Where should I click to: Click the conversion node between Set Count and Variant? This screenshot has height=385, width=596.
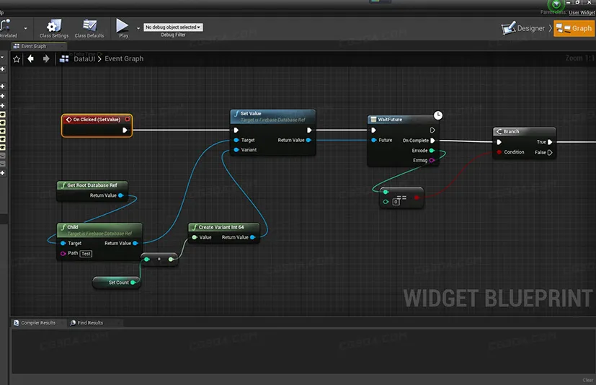click(x=159, y=259)
